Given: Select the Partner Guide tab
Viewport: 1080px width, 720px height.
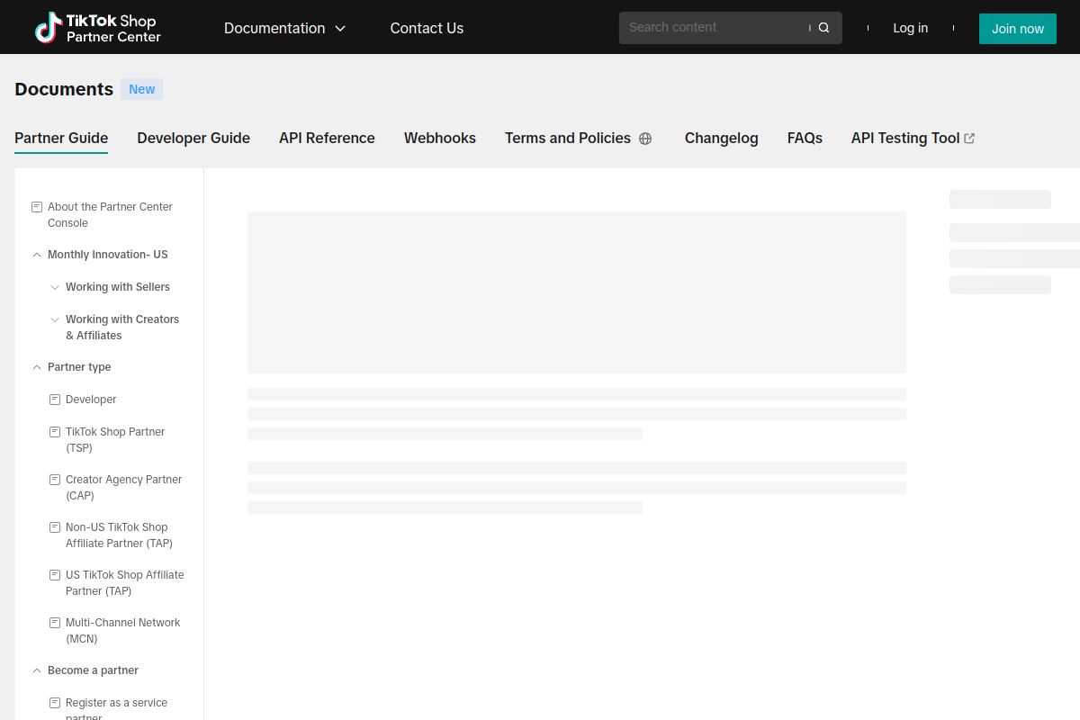Looking at the screenshot, I should point(61,139).
